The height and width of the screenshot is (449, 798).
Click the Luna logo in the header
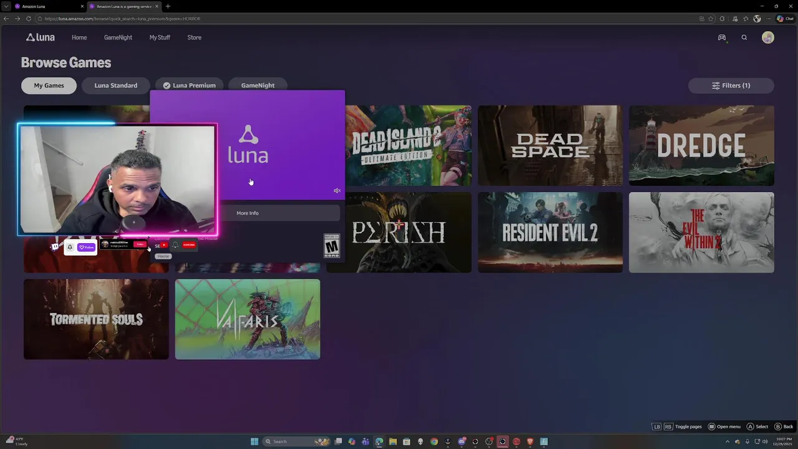tap(41, 37)
